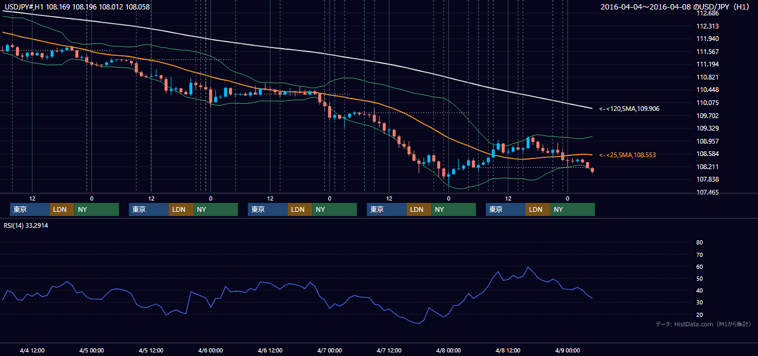Image resolution: width=758 pixels, height=356 pixels.
Task: Click the 120 SMA 109.906 label
Action: pyautogui.click(x=629, y=109)
